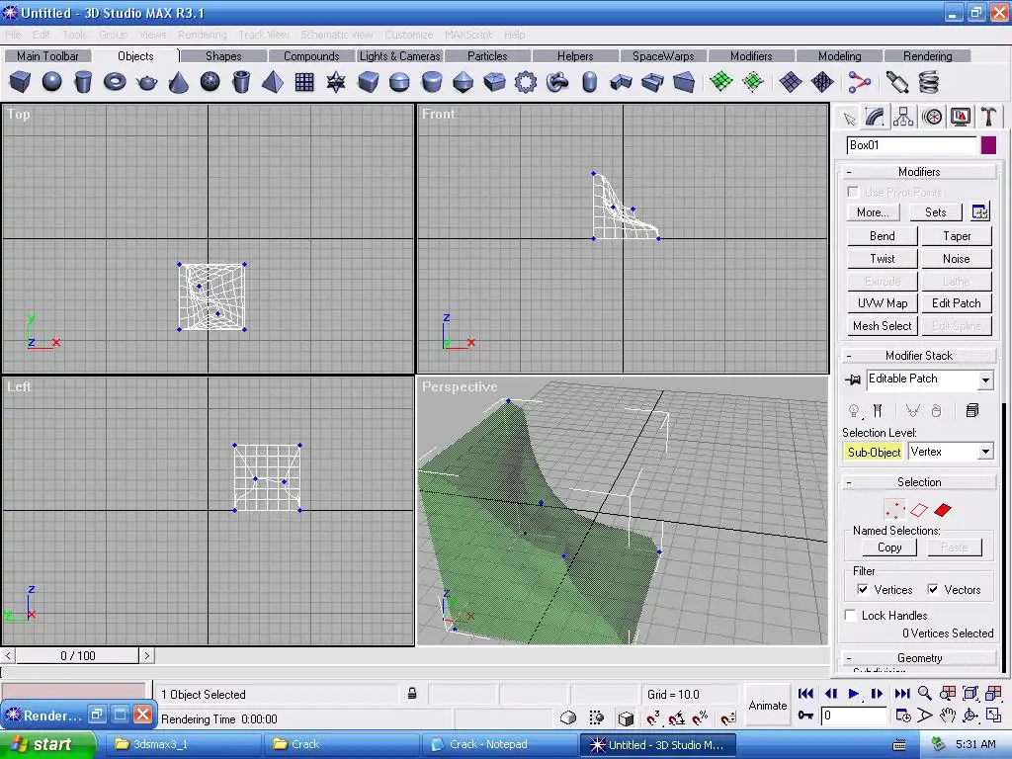Collapse the Modifier Stack rollout
Image resolution: width=1012 pixels, height=759 pixels.
click(x=919, y=356)
